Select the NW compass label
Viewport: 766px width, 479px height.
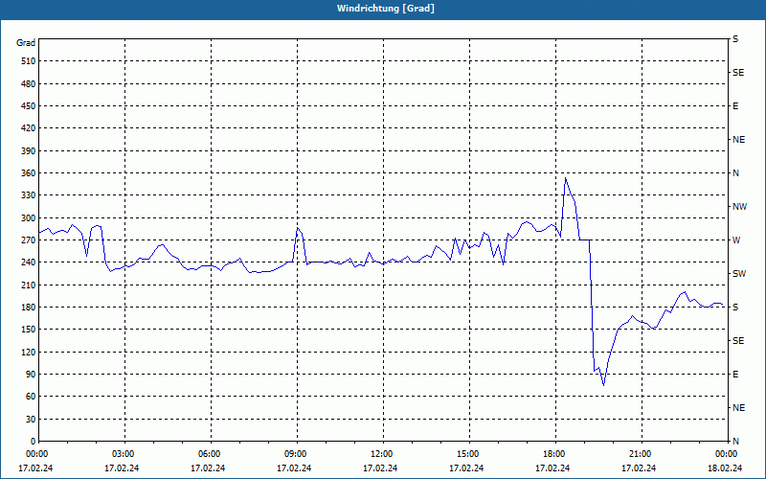739,207
